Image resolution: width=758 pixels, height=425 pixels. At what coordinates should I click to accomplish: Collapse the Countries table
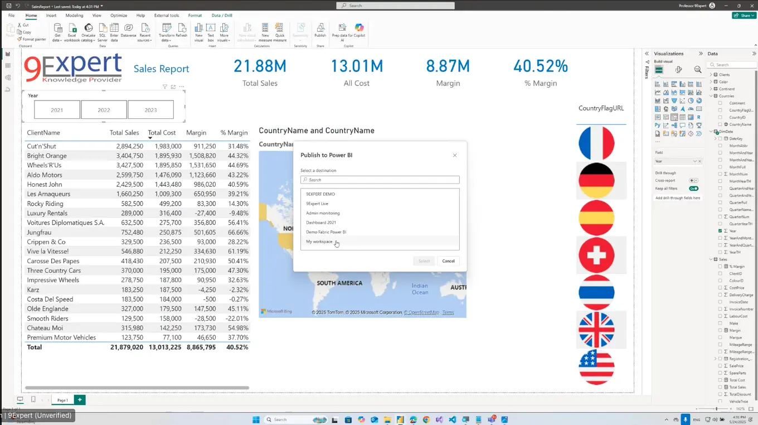click(711, 96)
